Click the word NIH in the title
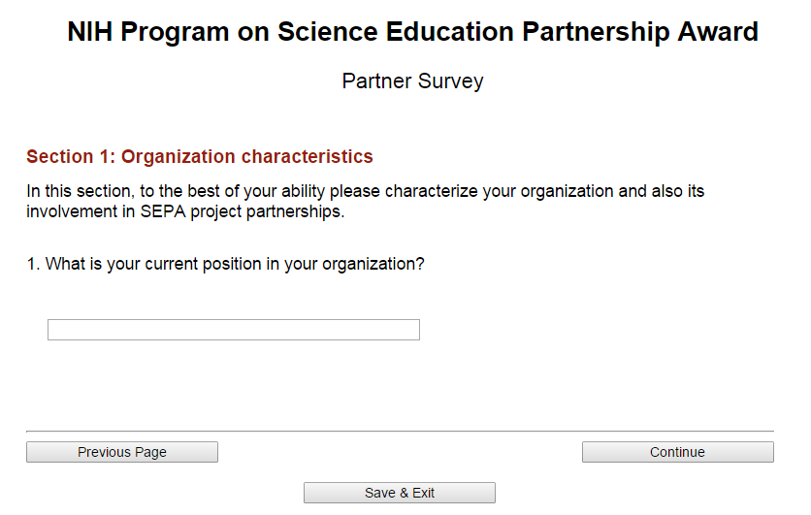Screen dimensions: 811x515 pos(90,32)
